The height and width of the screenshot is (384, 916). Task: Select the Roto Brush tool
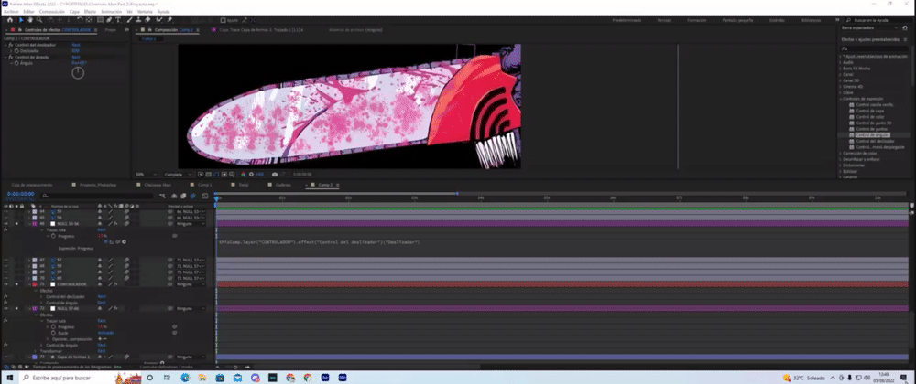(x=159, y=20)
